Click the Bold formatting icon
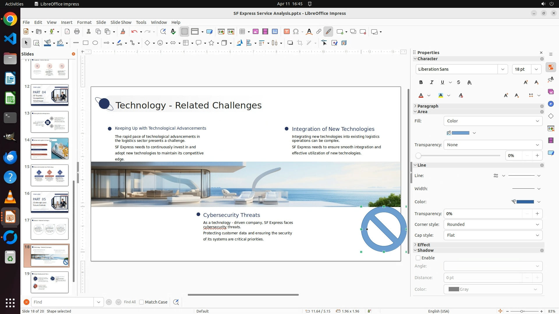This screenshot has width=559, height=314. pyautogui.click(x=421, y=83)
